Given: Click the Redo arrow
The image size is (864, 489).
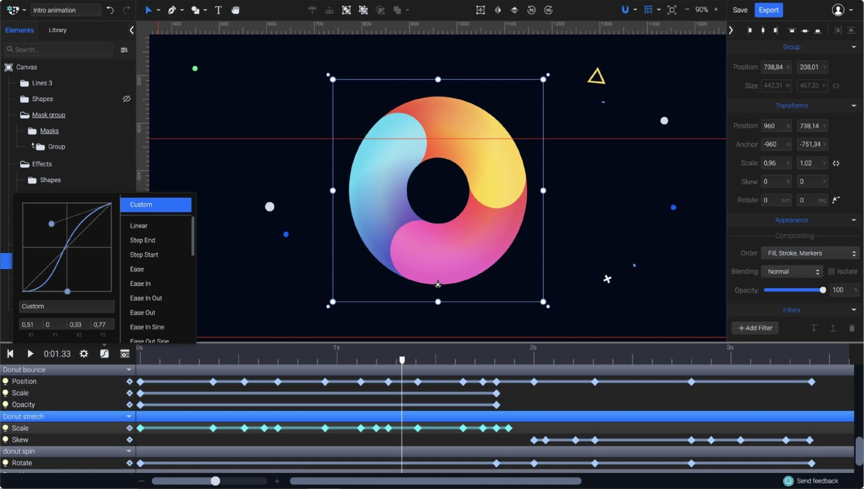Looking at the screenshot, I should pos(126,10).
